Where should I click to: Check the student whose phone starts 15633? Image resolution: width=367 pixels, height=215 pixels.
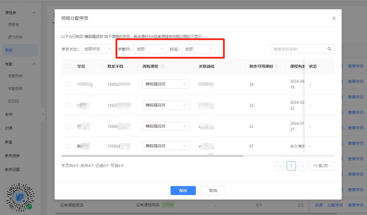tap(68, 105)
